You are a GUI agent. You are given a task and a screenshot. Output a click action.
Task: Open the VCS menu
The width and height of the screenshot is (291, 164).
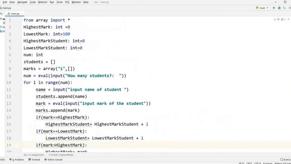67,2
